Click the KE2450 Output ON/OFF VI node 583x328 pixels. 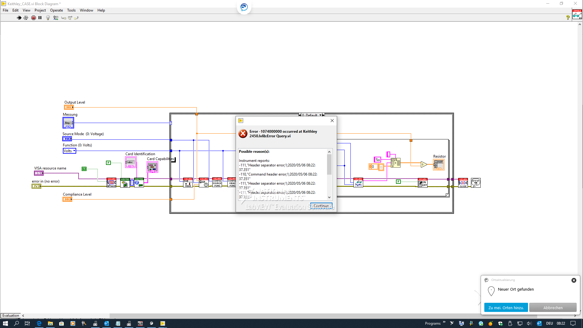[422, 183]
